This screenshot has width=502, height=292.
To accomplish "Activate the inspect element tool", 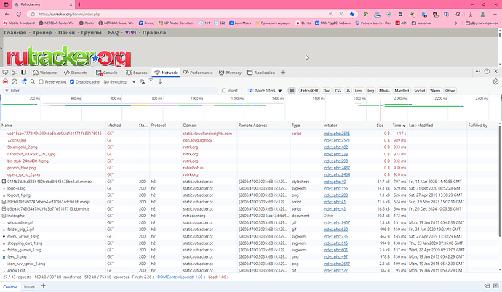I will click(5, 73).
